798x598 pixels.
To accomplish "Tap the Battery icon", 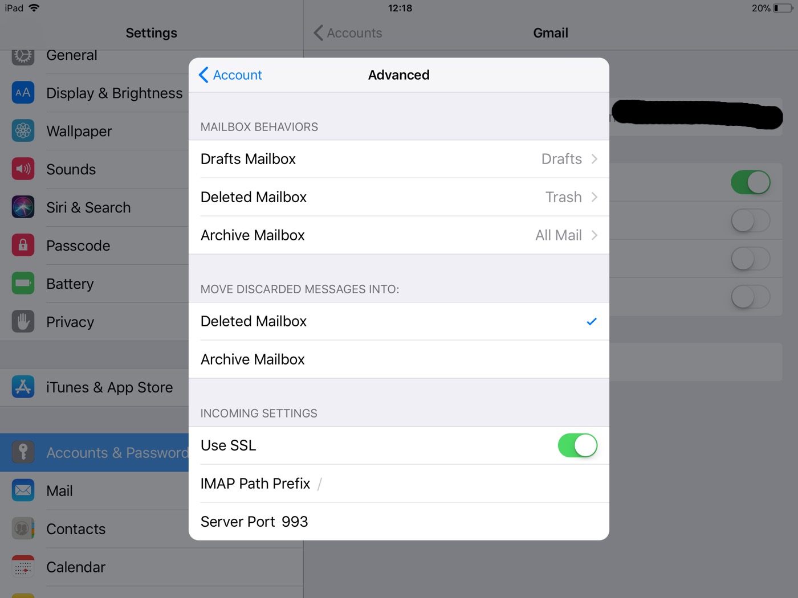I will coord(23,284).
